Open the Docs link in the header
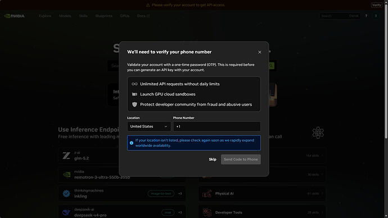This screenshot has height=218, width=388. [x=143, y=16]
